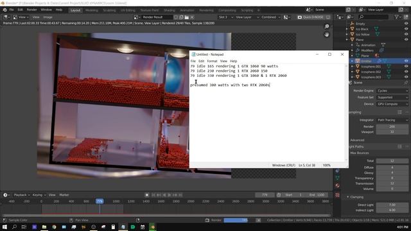The image size is (411, 231).
Task: Open the timeline editor type selector
Action: (6, 195)
